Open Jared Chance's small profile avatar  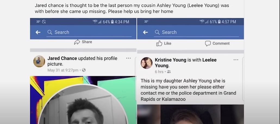39,61
